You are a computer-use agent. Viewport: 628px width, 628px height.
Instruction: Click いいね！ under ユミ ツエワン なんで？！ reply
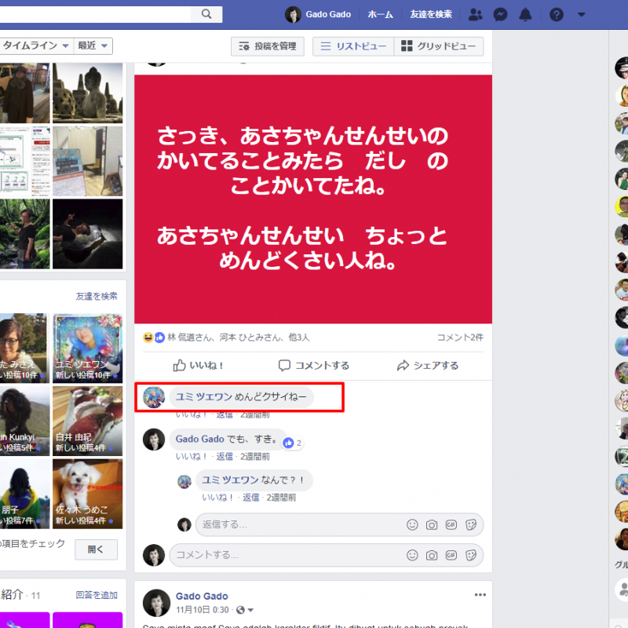pyautogui.click(x=218, y=498)
